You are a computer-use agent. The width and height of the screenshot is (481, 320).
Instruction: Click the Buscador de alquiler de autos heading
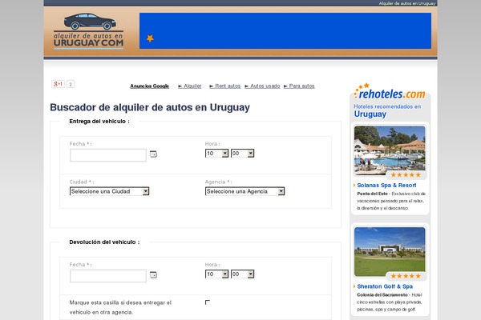tap(150, 107)
